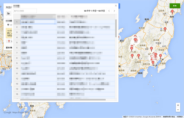Click the first column header cell
The image size is (184, 118).
[38, 17]
